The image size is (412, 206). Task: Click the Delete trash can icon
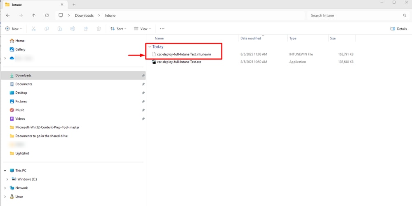click(x=99, y=29)
